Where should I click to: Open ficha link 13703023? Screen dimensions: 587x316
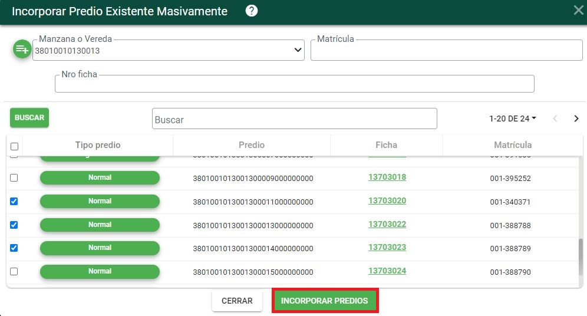point(387,248)
